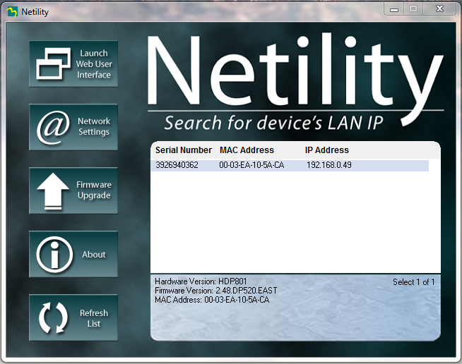Open the About text label

94,254
